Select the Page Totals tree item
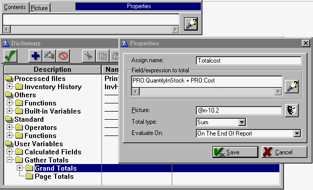This screenshot has width=313, height=190. click(55, 176)
